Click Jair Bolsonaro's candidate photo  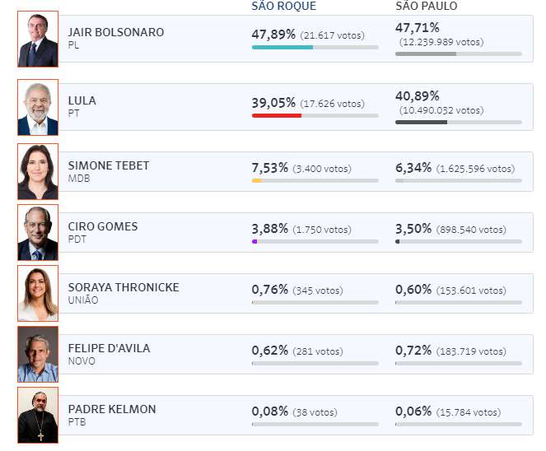[x=38, y=39]
